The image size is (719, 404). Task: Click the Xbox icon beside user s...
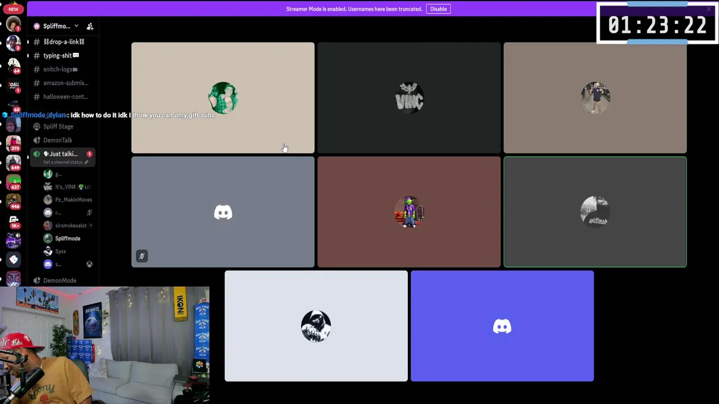(x=89, y=264)
